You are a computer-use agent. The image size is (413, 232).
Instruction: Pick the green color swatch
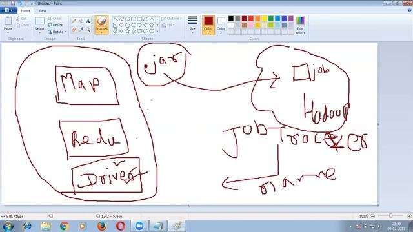coord(271,19)
